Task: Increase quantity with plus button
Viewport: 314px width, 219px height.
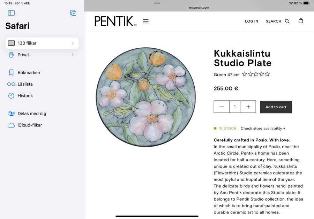Action: [x=248, y=107]
